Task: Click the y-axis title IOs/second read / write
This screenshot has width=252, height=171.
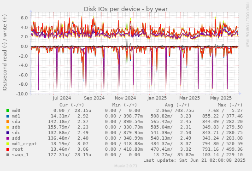Action: (x=5, y=53)
